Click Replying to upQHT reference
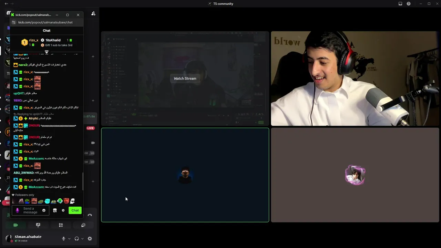Image resolution: width=441 pixels, height=248 pixels. pos(34,114)
